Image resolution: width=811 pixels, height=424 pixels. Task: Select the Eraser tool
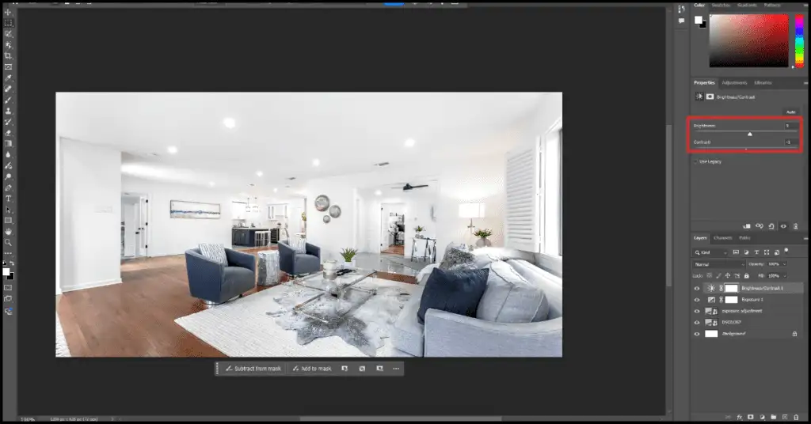coord(8,133)
